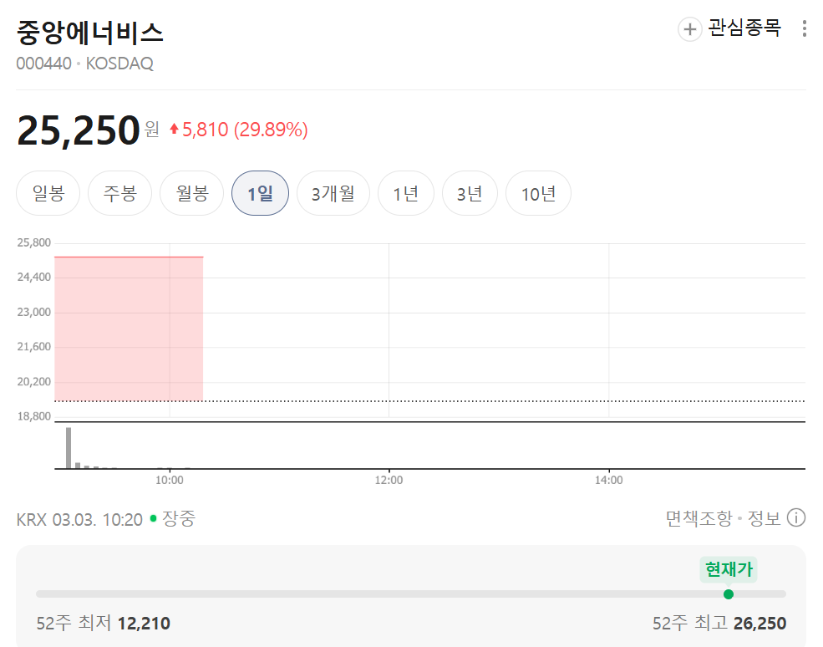Open the three-dot more options menu

[x=804, y=28]
